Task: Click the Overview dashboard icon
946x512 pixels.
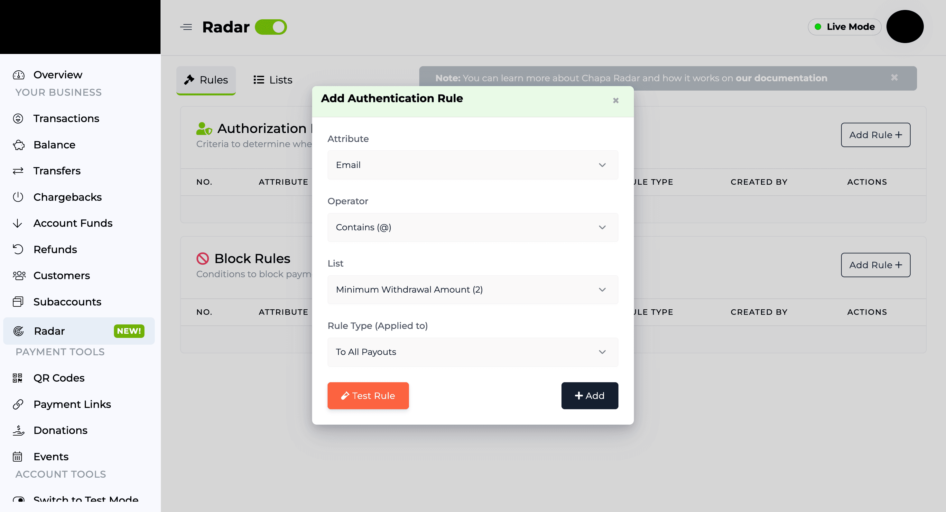Action: [18, 75]
